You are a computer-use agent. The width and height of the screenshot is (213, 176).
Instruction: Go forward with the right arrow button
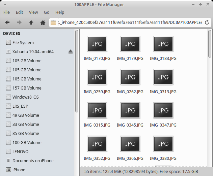[19, 23]
